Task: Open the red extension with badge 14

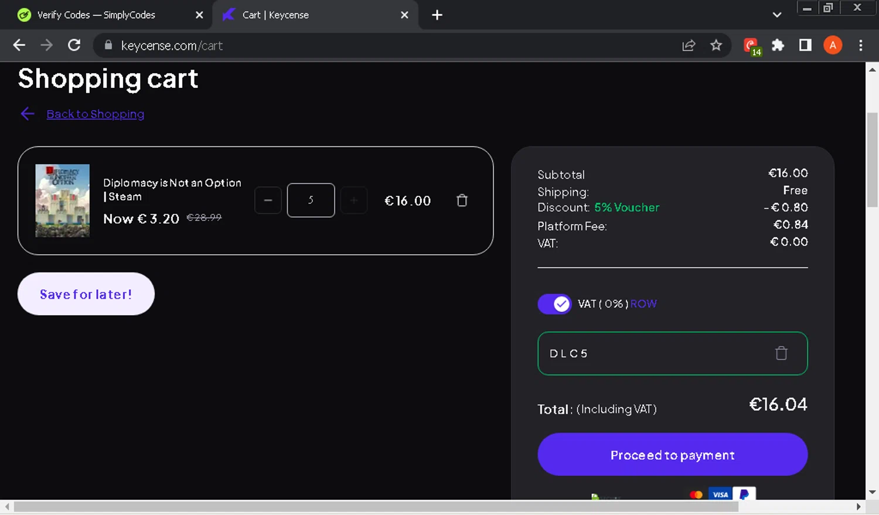Action: click(x=752, y=46)
